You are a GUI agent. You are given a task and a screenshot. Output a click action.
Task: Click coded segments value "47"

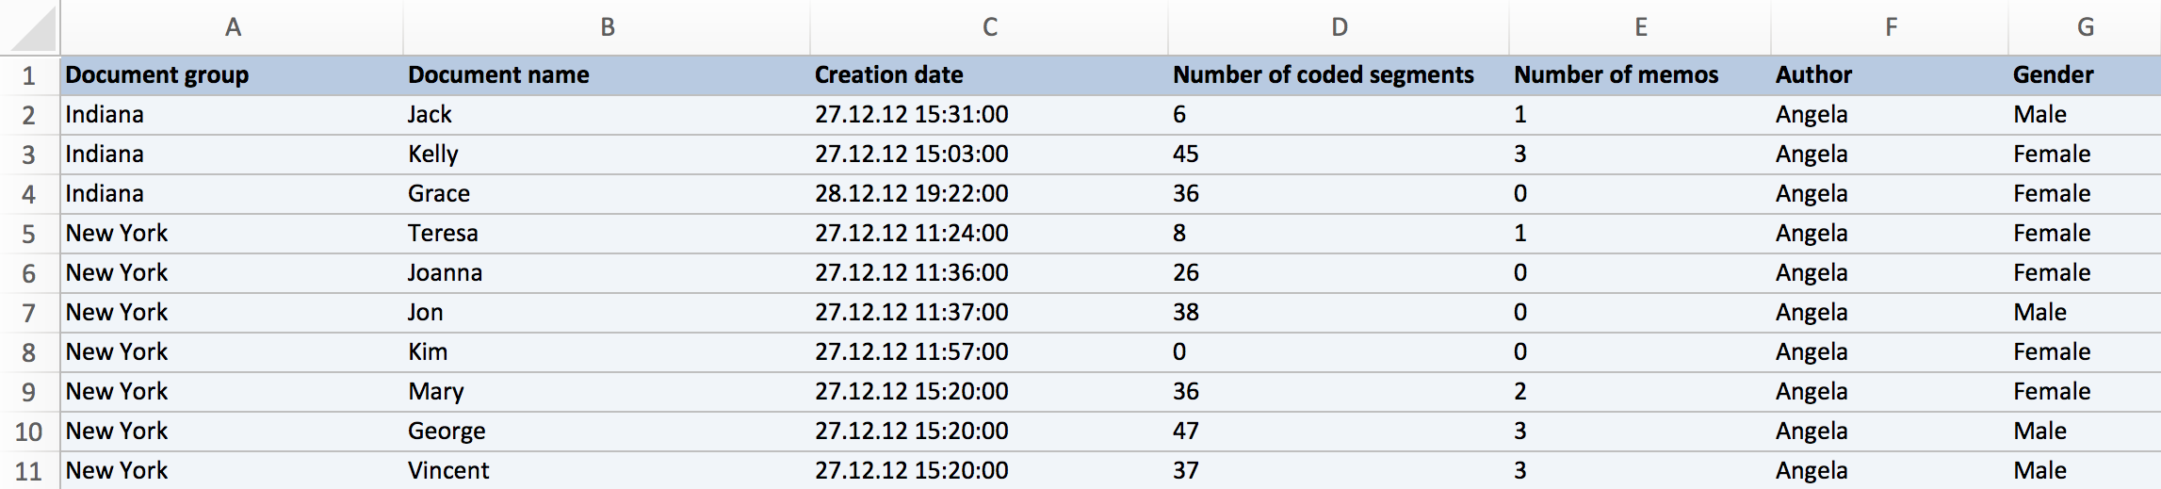pos(1185,432)
